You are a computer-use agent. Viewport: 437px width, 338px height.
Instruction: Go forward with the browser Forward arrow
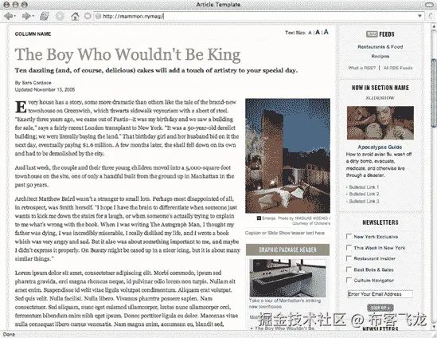click(x=26, y=16)
